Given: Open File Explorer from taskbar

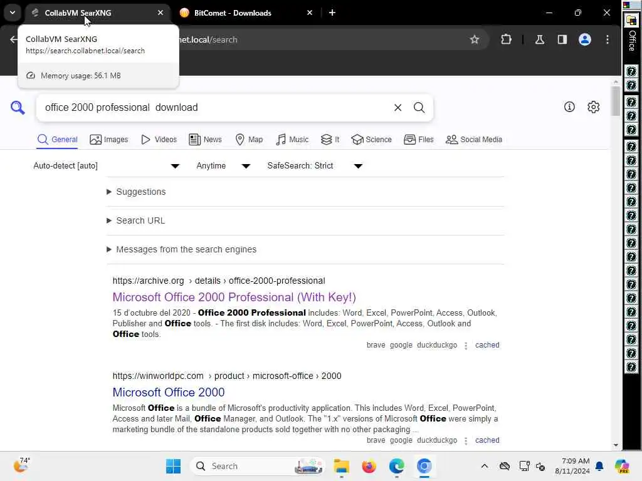Looking at the screenshot, I should [341, 466].
